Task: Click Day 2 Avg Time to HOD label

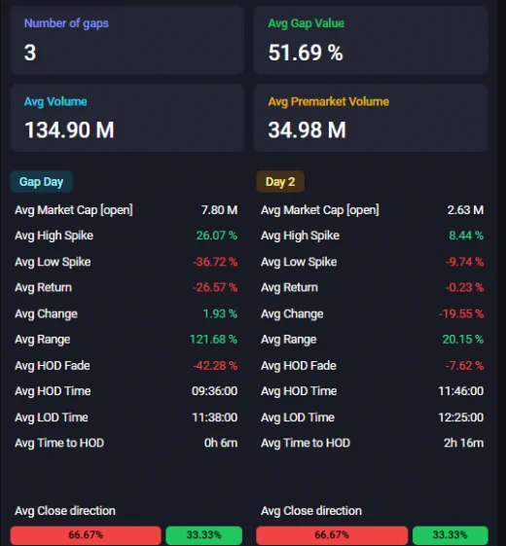Action: pos(306,443)
